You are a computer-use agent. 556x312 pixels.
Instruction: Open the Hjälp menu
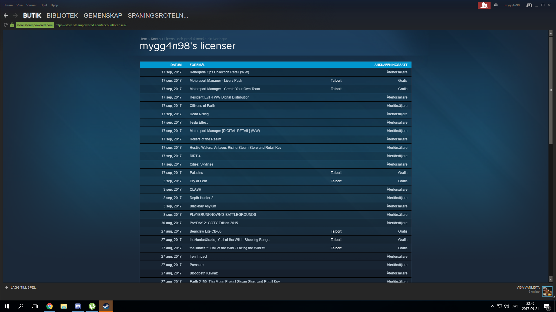click(x=54, y=5)
